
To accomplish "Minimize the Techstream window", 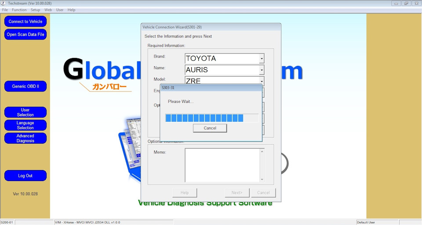I will [396, 4].
